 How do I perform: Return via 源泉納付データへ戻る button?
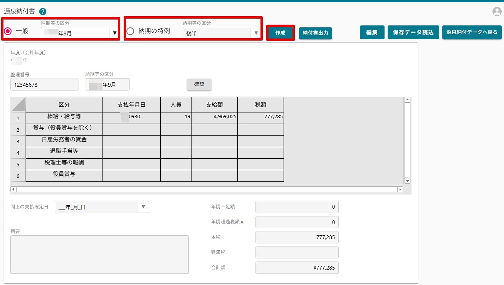pyautogui.click(x=472, y=32)
